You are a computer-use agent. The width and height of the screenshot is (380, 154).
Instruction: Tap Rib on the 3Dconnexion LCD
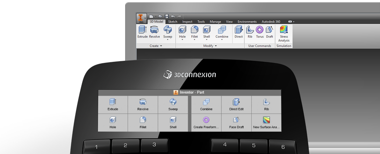pyautogui.click(x=266, y=105)
